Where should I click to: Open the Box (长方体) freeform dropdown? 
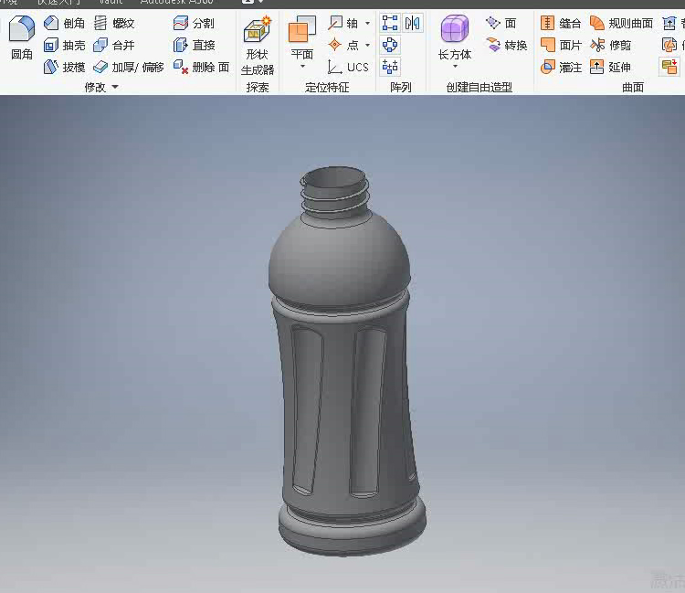455,67
